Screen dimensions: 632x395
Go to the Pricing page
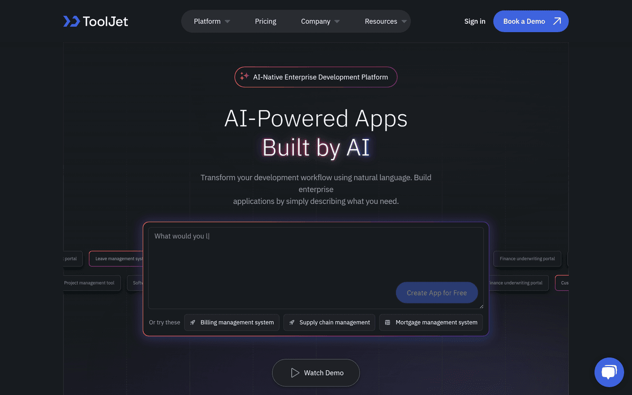tap(265, 22)
